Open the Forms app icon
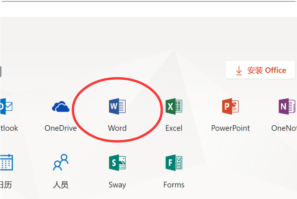The image size is (297, 199). click(174, 163)
